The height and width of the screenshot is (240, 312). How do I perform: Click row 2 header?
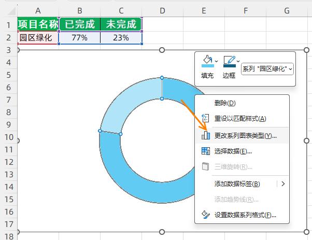(x=8, y=37)
